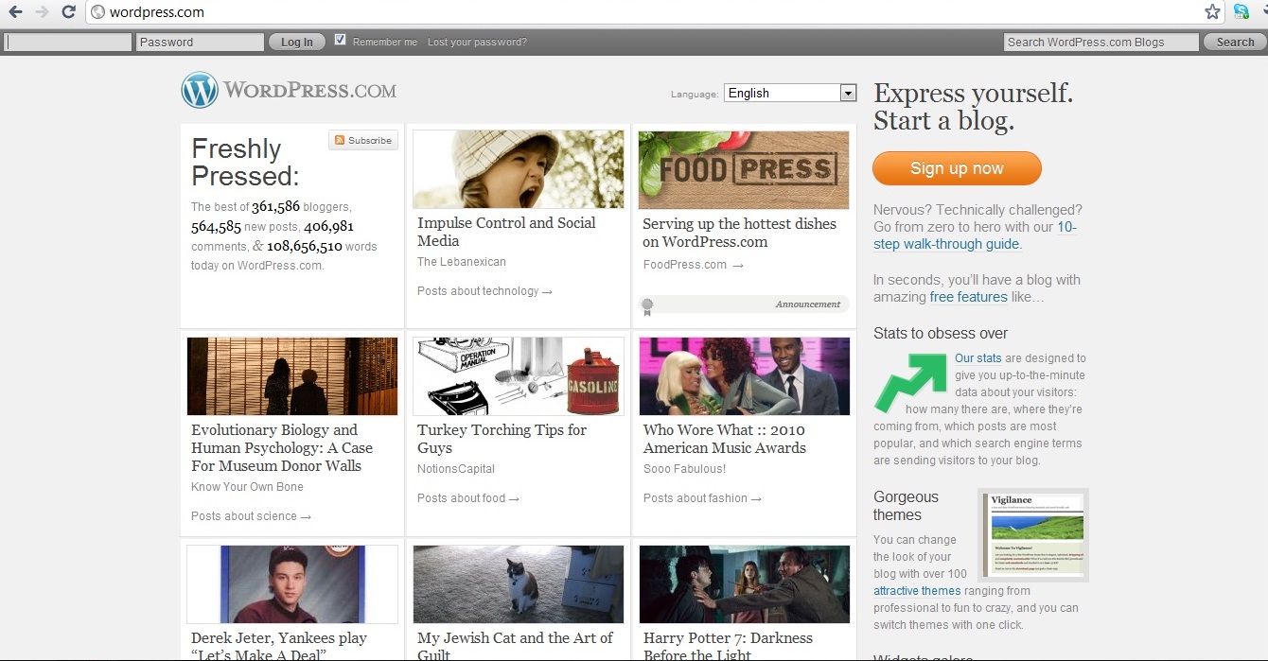Image resolution: width=1268 pixels, height=661 pixels.
Task: Open the Language dropdown
Action: pos(790,93)
